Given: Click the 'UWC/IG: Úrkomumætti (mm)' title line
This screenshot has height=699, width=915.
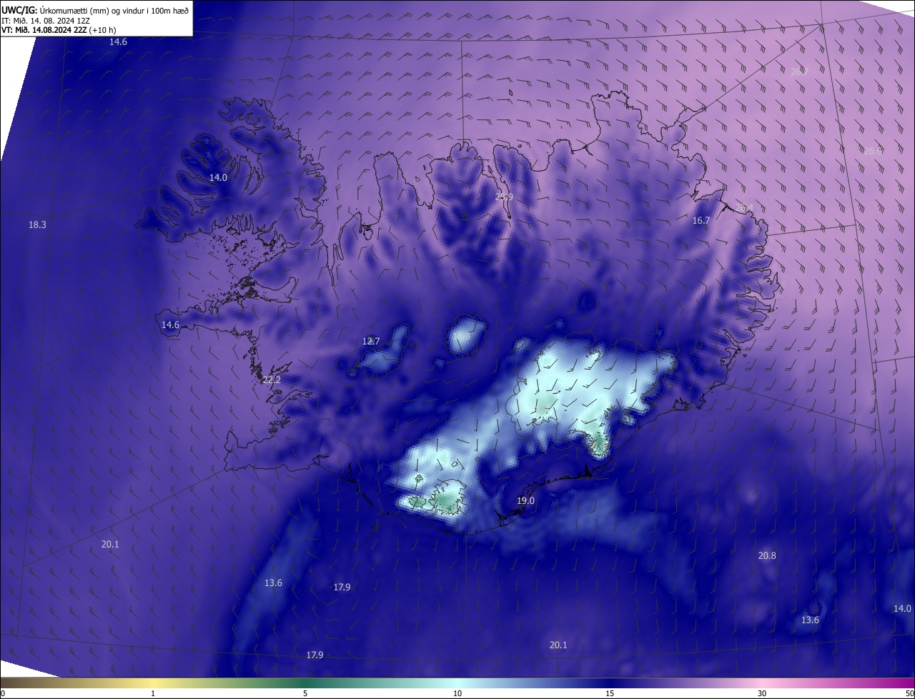Looking at the screenshot, I should (95, 9).
